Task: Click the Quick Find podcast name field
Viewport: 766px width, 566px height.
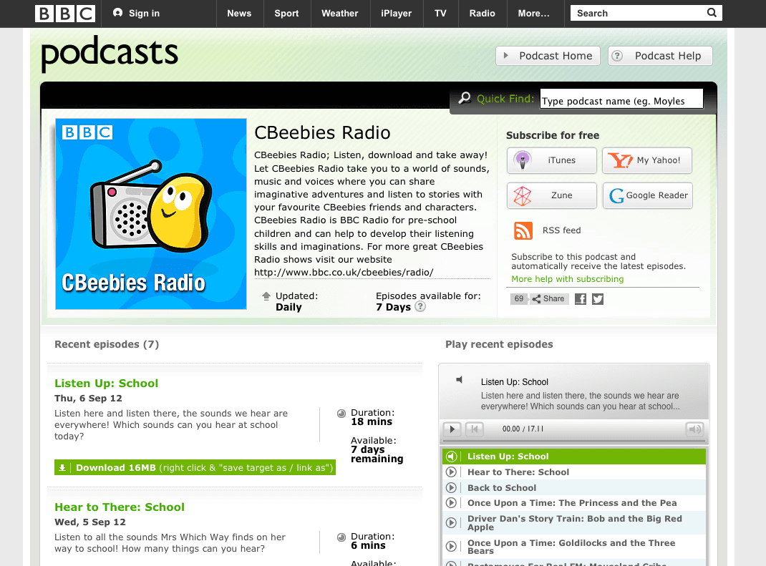Action: click(x=621, y=99)
